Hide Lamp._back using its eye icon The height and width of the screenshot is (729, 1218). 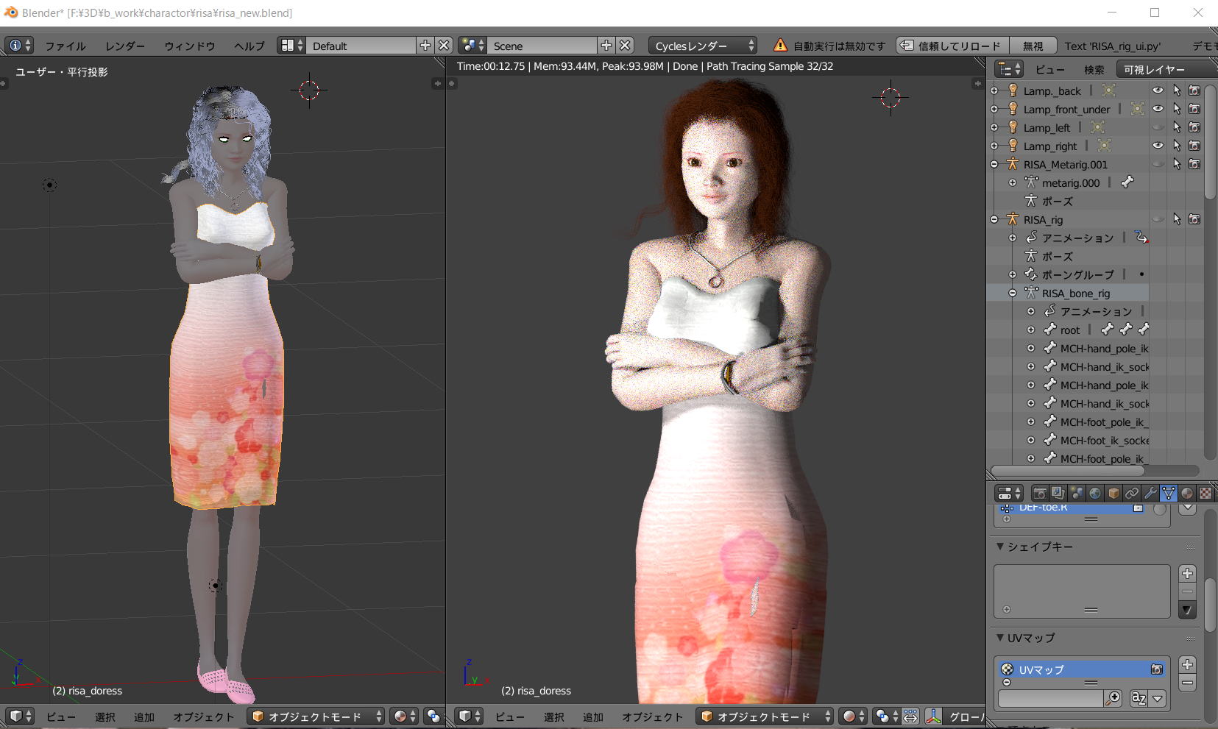pyautogui.click(x=1158, y=90)
